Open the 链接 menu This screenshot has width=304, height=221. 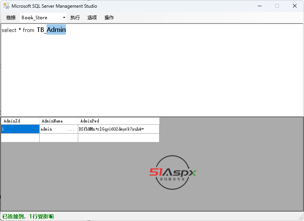[11, 18]
